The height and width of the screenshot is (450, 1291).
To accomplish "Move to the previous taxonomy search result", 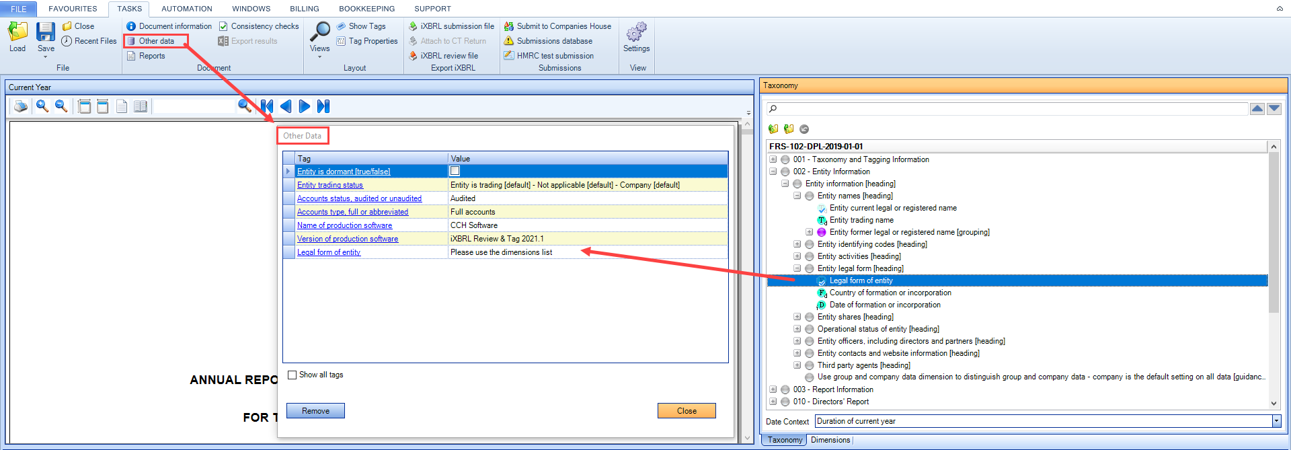I will (x=1257, y=109).
